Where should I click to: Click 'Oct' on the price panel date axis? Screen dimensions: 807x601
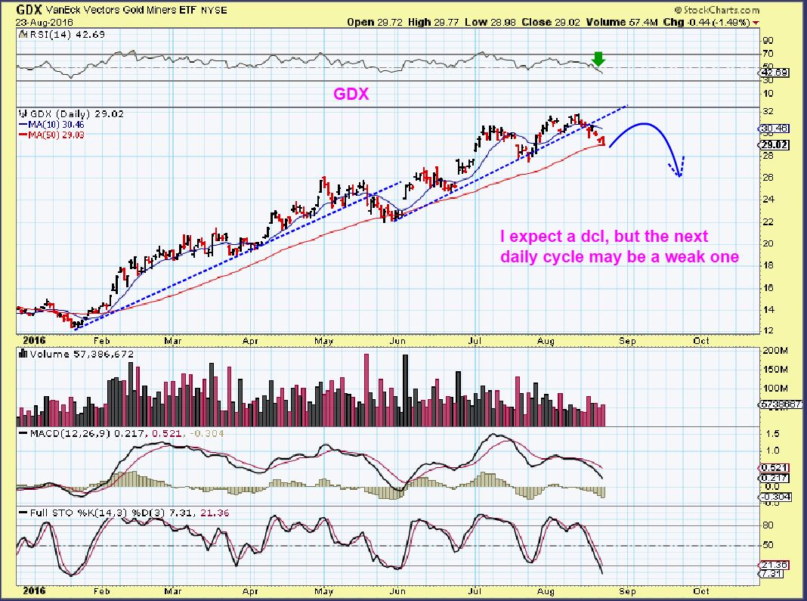coord(701,341)
